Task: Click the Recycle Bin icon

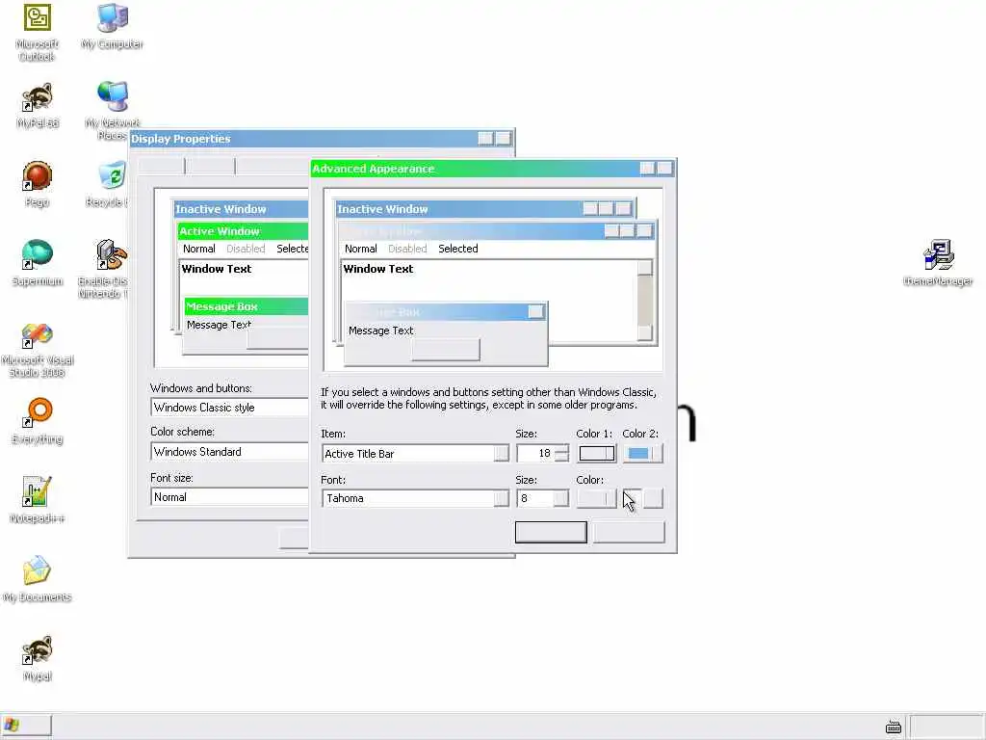Action: 112,184
